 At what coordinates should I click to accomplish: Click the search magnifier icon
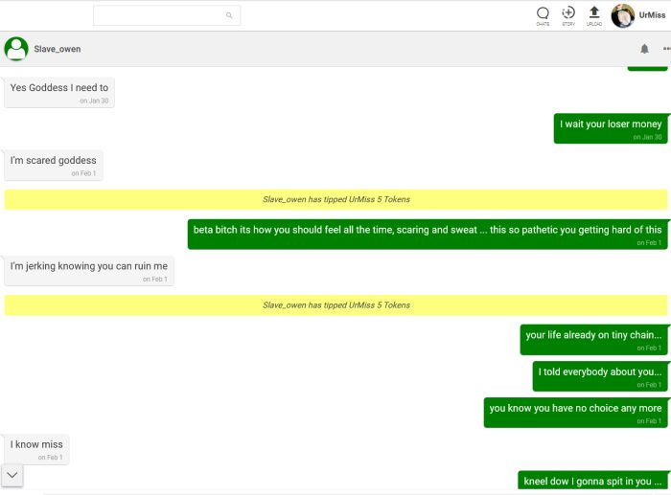[x=229, y=15]
